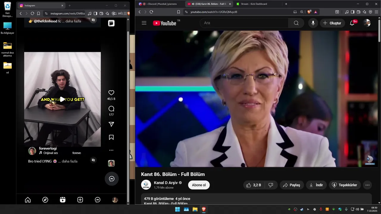The width and height of the screenshot is (381, 214).
Task: Open the 'normal disa aktarma' desktop folder
Action: point(7,49)
